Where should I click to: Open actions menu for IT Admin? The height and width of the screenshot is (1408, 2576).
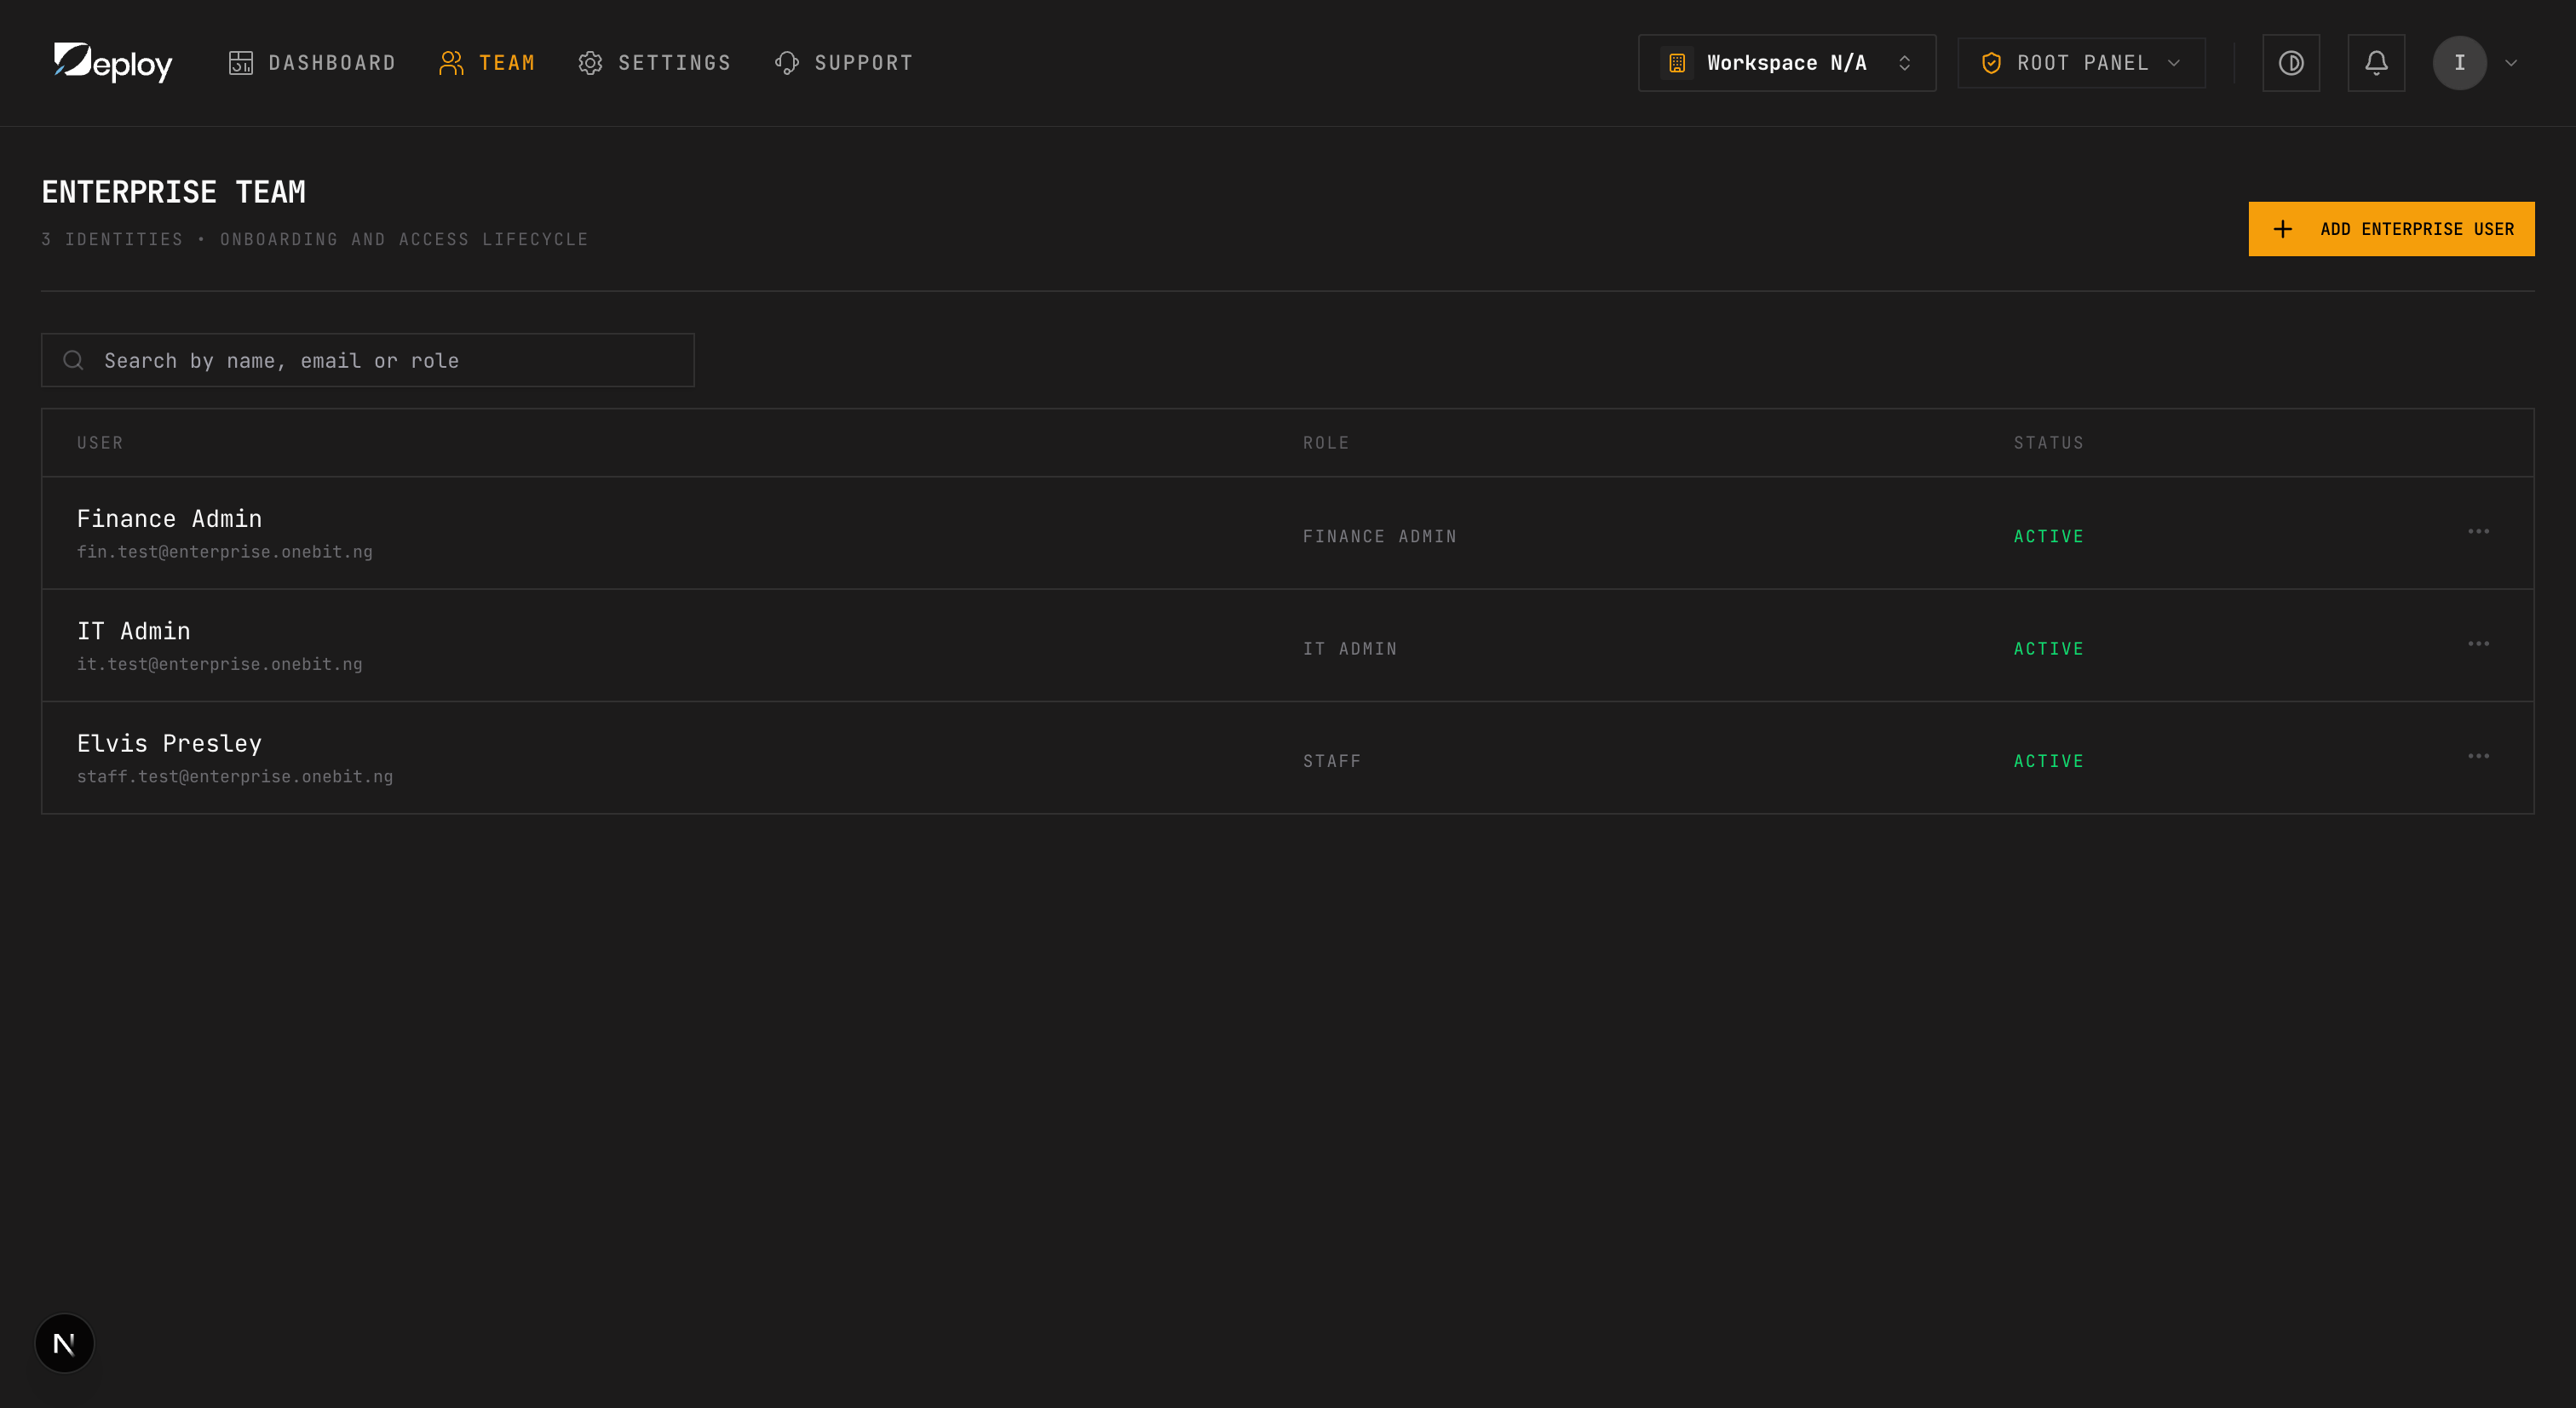click(x=2478, y=644)
